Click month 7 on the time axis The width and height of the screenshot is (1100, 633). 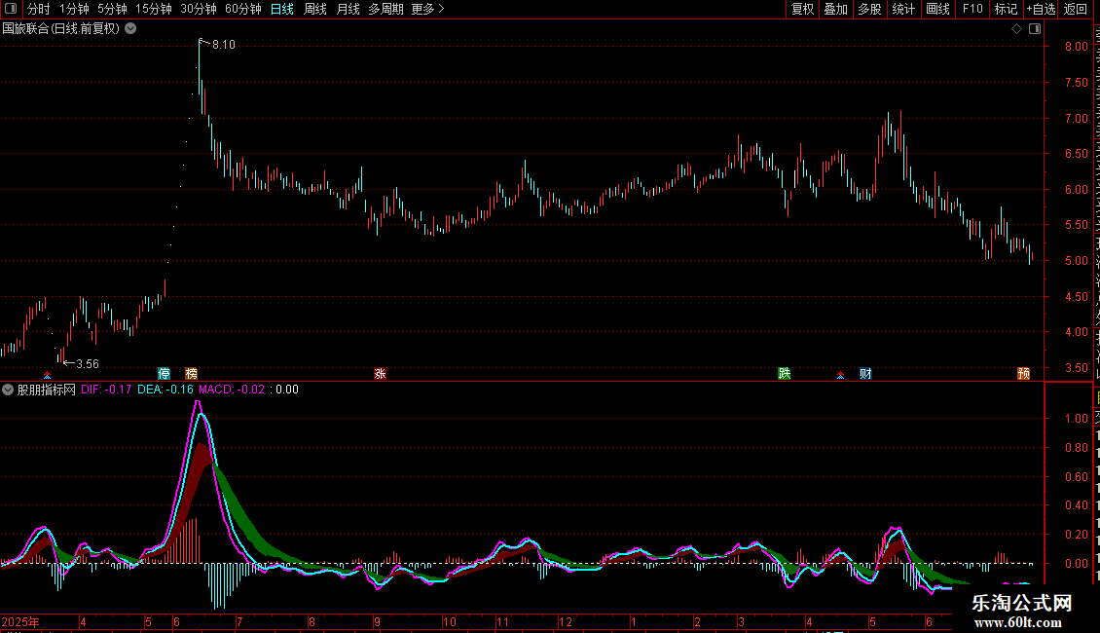pyautogui.click(x=239, y=621)
